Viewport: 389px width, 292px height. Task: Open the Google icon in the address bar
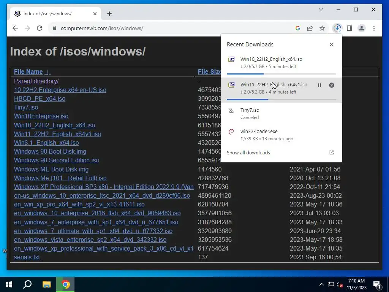click(x=298, y=28)
